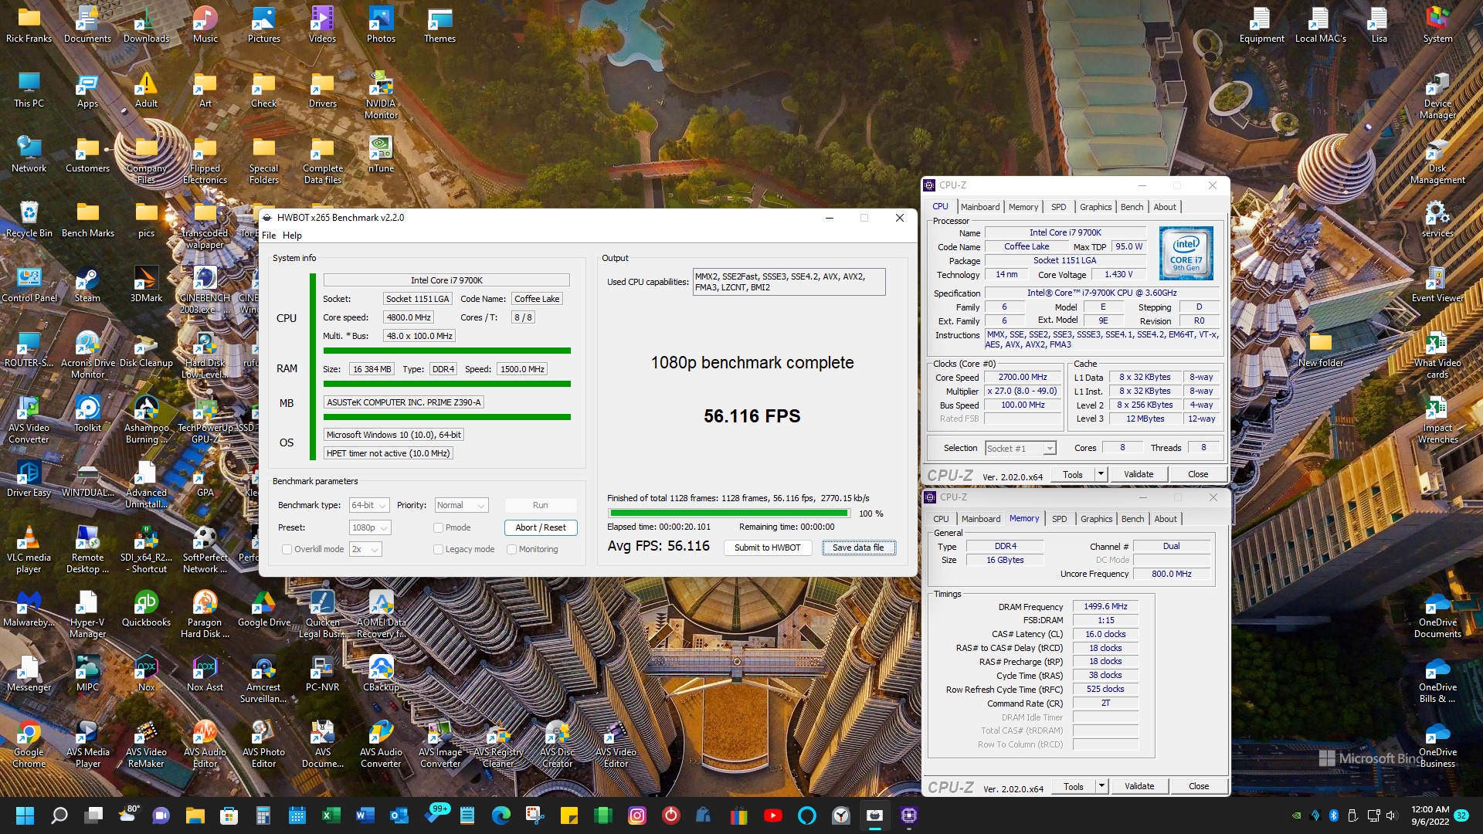Open AVS Video Converter icon
The height and width of the screenshot is (834, 1483).
click(x=29, y=419)
